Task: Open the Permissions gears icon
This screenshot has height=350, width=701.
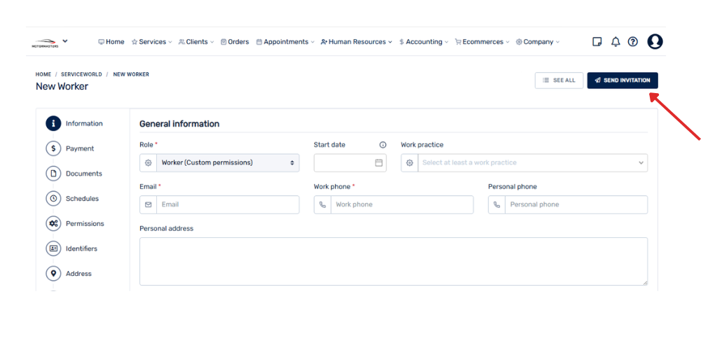Action: 53,224
